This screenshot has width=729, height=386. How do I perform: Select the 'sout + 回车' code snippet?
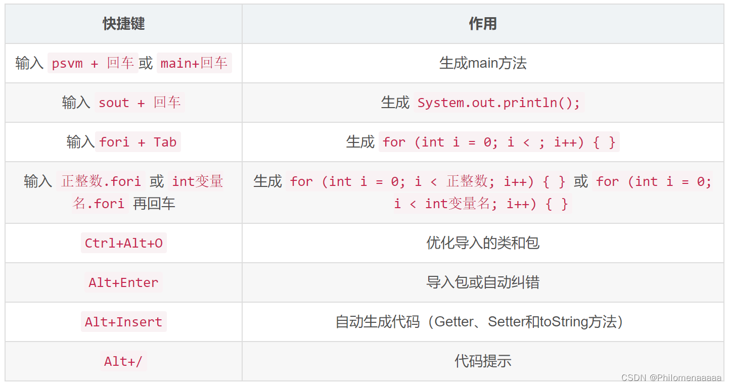point(140,103)
